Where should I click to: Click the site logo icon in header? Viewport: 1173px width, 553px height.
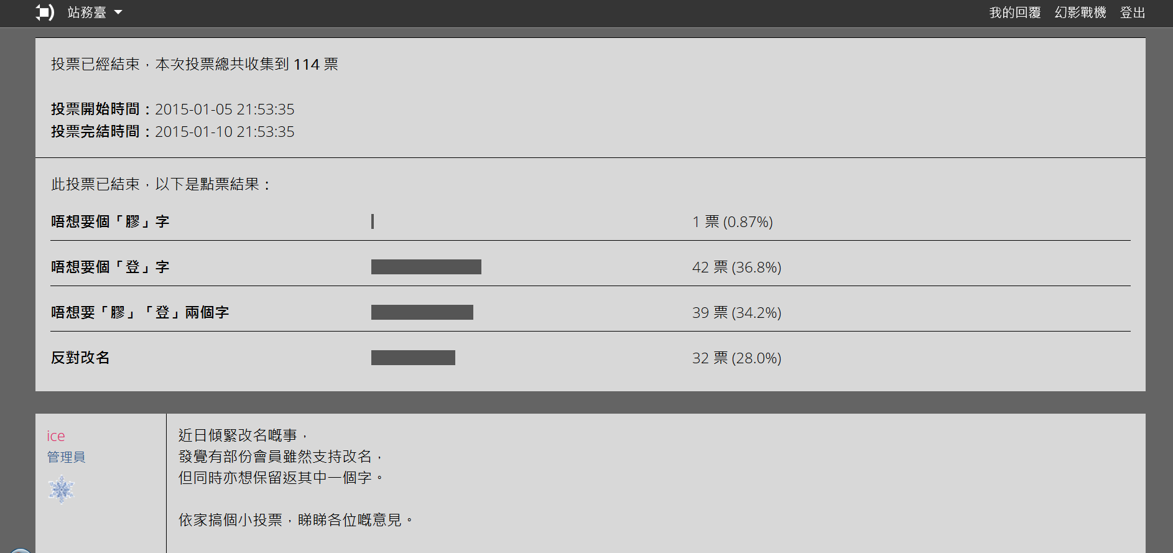point(45,12)
